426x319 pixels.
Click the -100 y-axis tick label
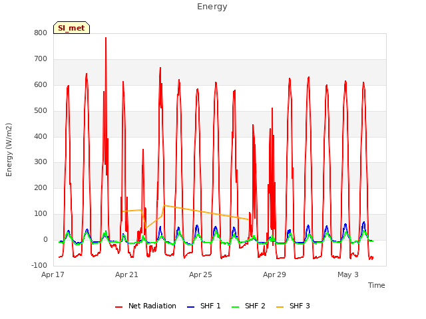(39, 265)
